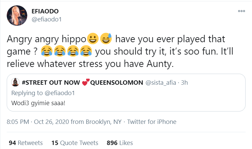View the 15 Quote Tweets list
Screen dimensions: 252x149
(75, 143)
